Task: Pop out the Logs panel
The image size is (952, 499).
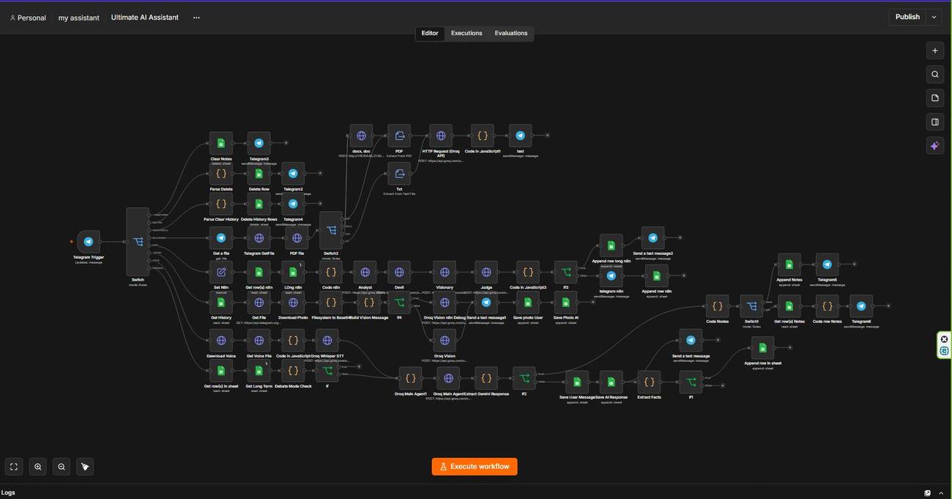Action: click(928, 493)
